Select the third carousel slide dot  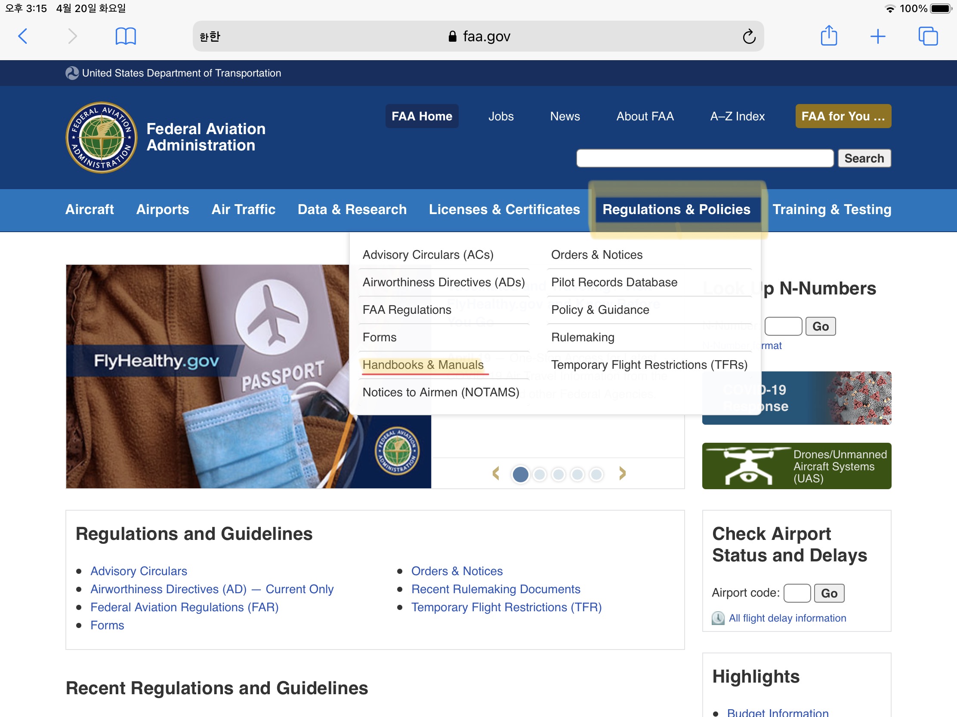pyautogui.click(x=559, y=475)
